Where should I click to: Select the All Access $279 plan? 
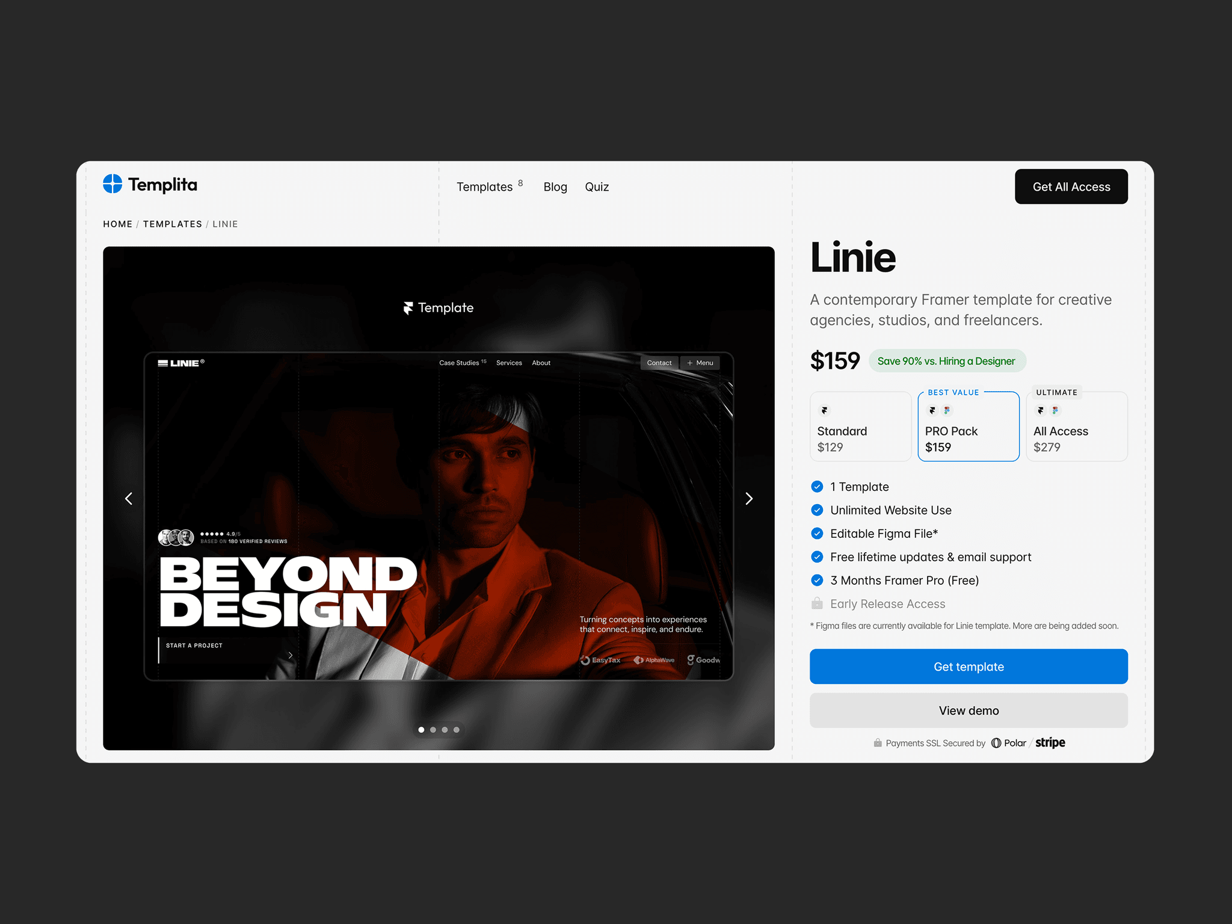click(x=1077, y=427)
